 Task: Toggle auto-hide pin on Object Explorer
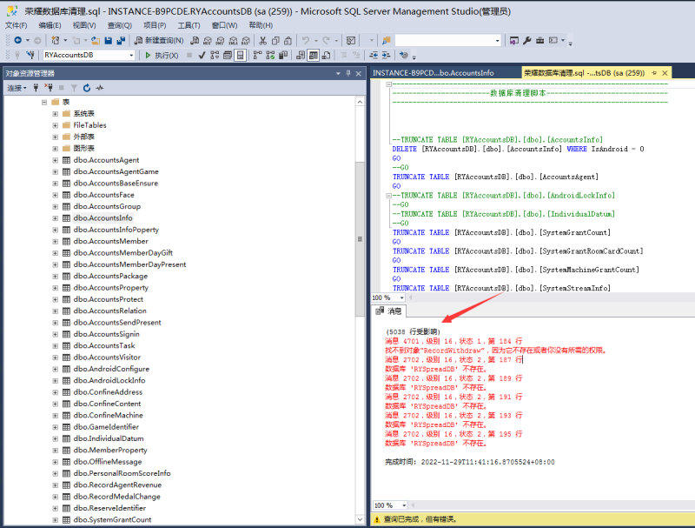(x=348, y=73)
